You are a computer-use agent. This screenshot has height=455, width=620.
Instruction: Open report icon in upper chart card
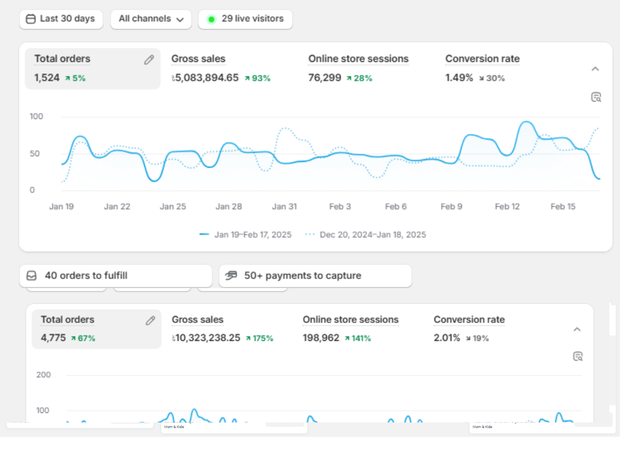[596, 97]
